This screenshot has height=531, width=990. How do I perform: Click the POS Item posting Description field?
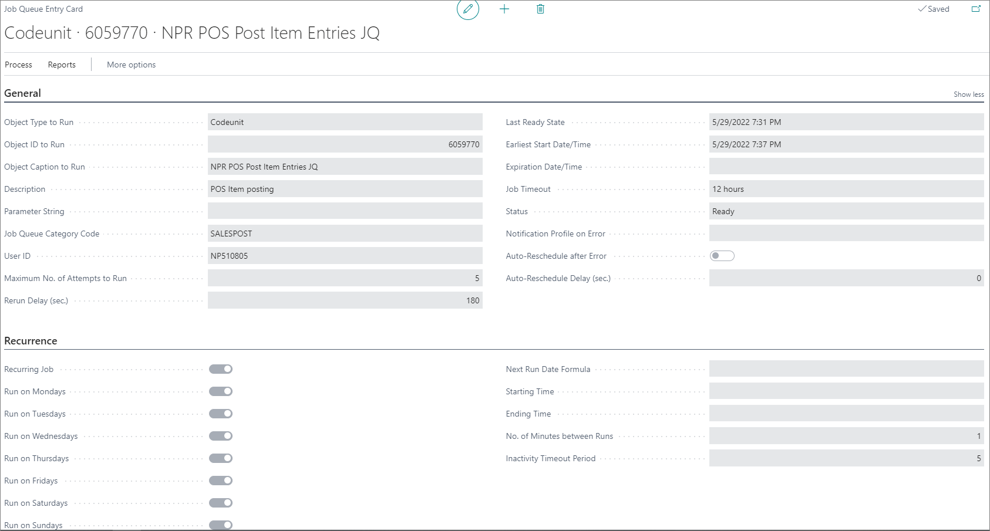[x=345, y=188]
